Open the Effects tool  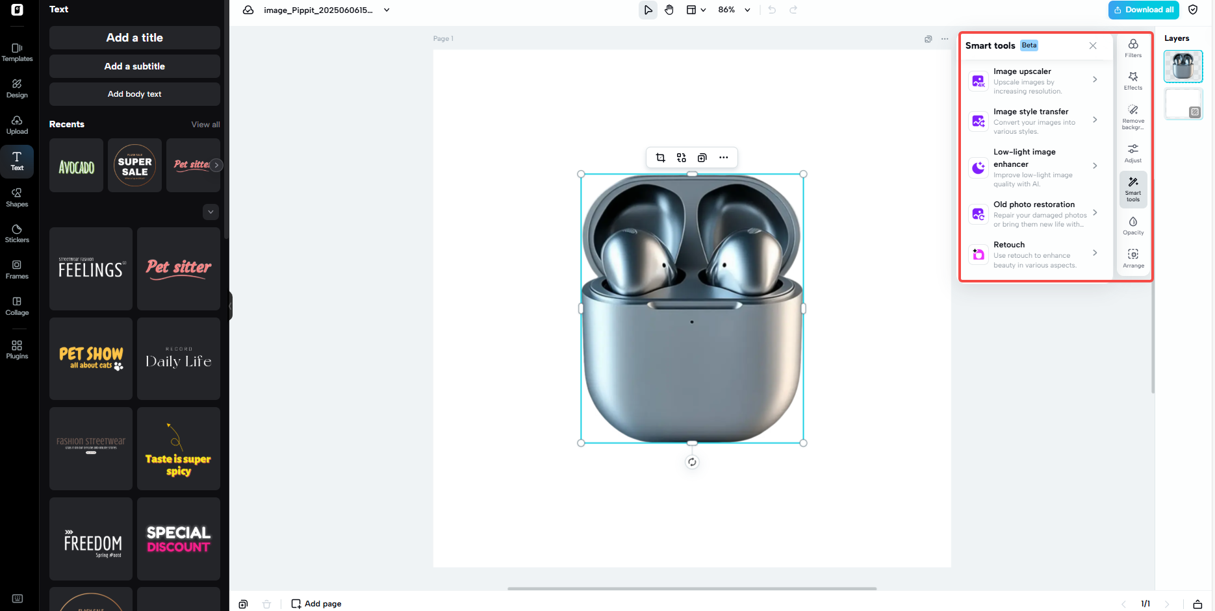(x=1133, y=81)
